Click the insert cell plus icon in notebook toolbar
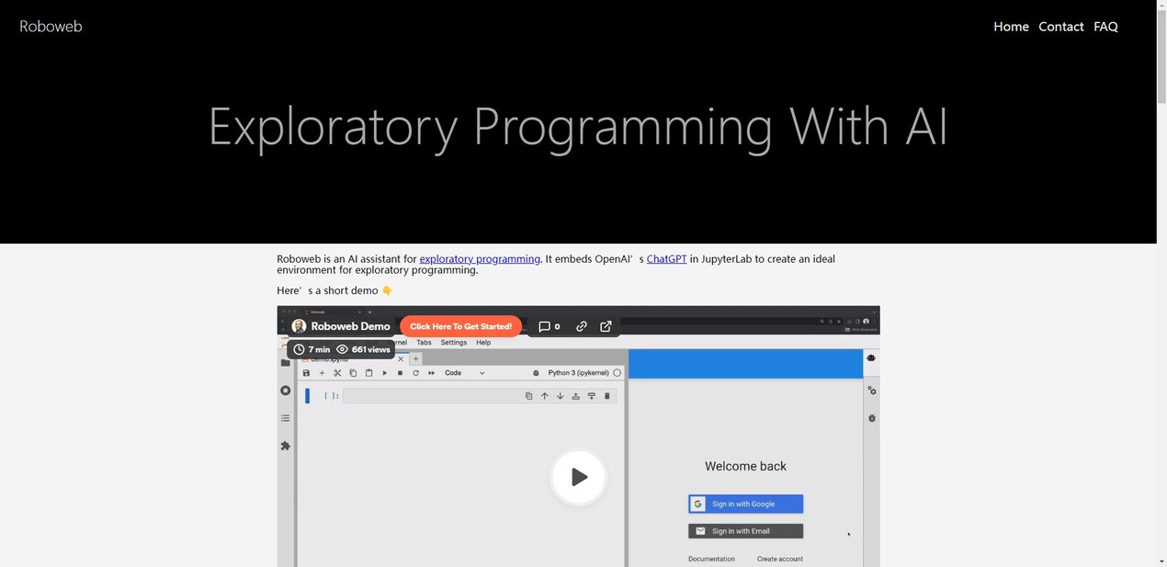Image resolution: width=1167 pixels, height=567 pixels. tap(322, 373)
